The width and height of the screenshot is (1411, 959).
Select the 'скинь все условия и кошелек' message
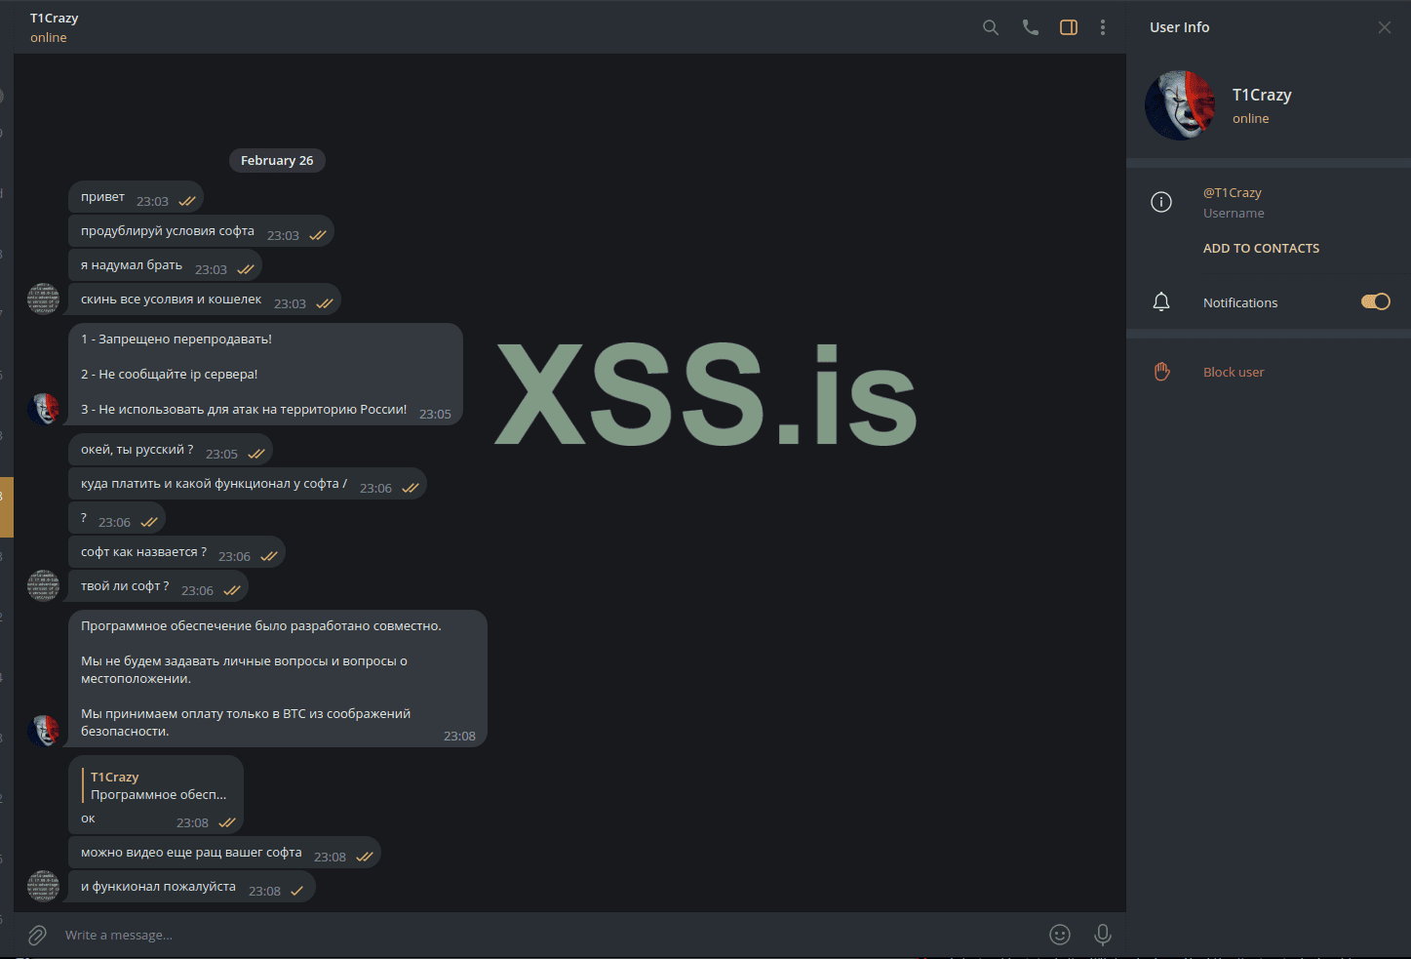[x=204, y=300]
